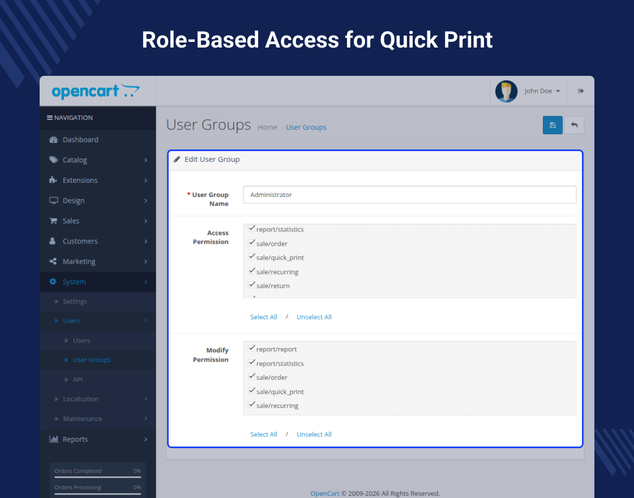
Task: Expand the Reports menu chevron
Action: tap(145, 439)
